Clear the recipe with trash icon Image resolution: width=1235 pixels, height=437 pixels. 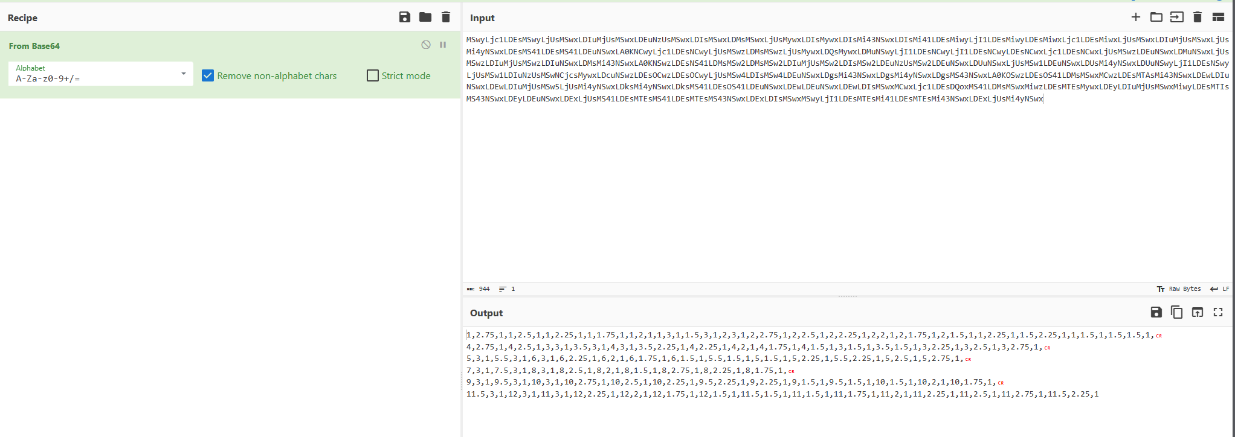coord(446,18)
